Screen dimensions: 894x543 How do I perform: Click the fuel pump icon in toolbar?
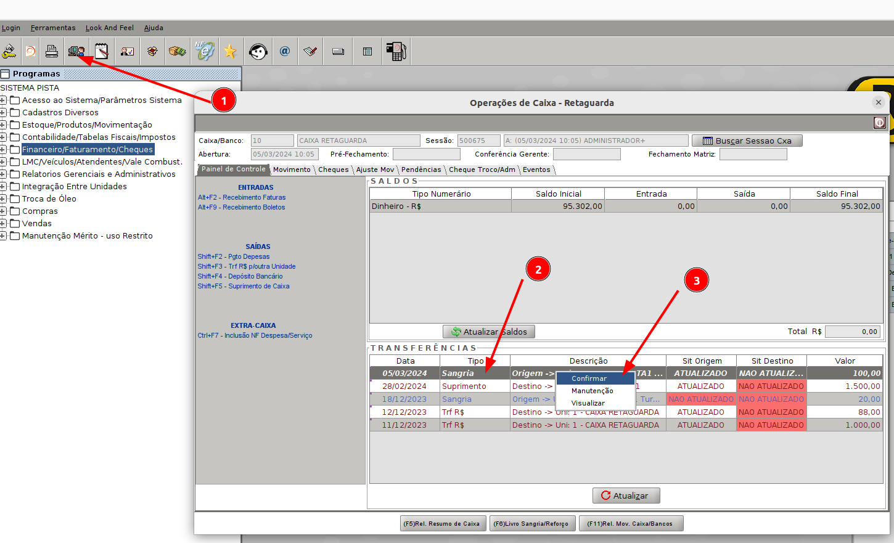[x=396, y=52]
